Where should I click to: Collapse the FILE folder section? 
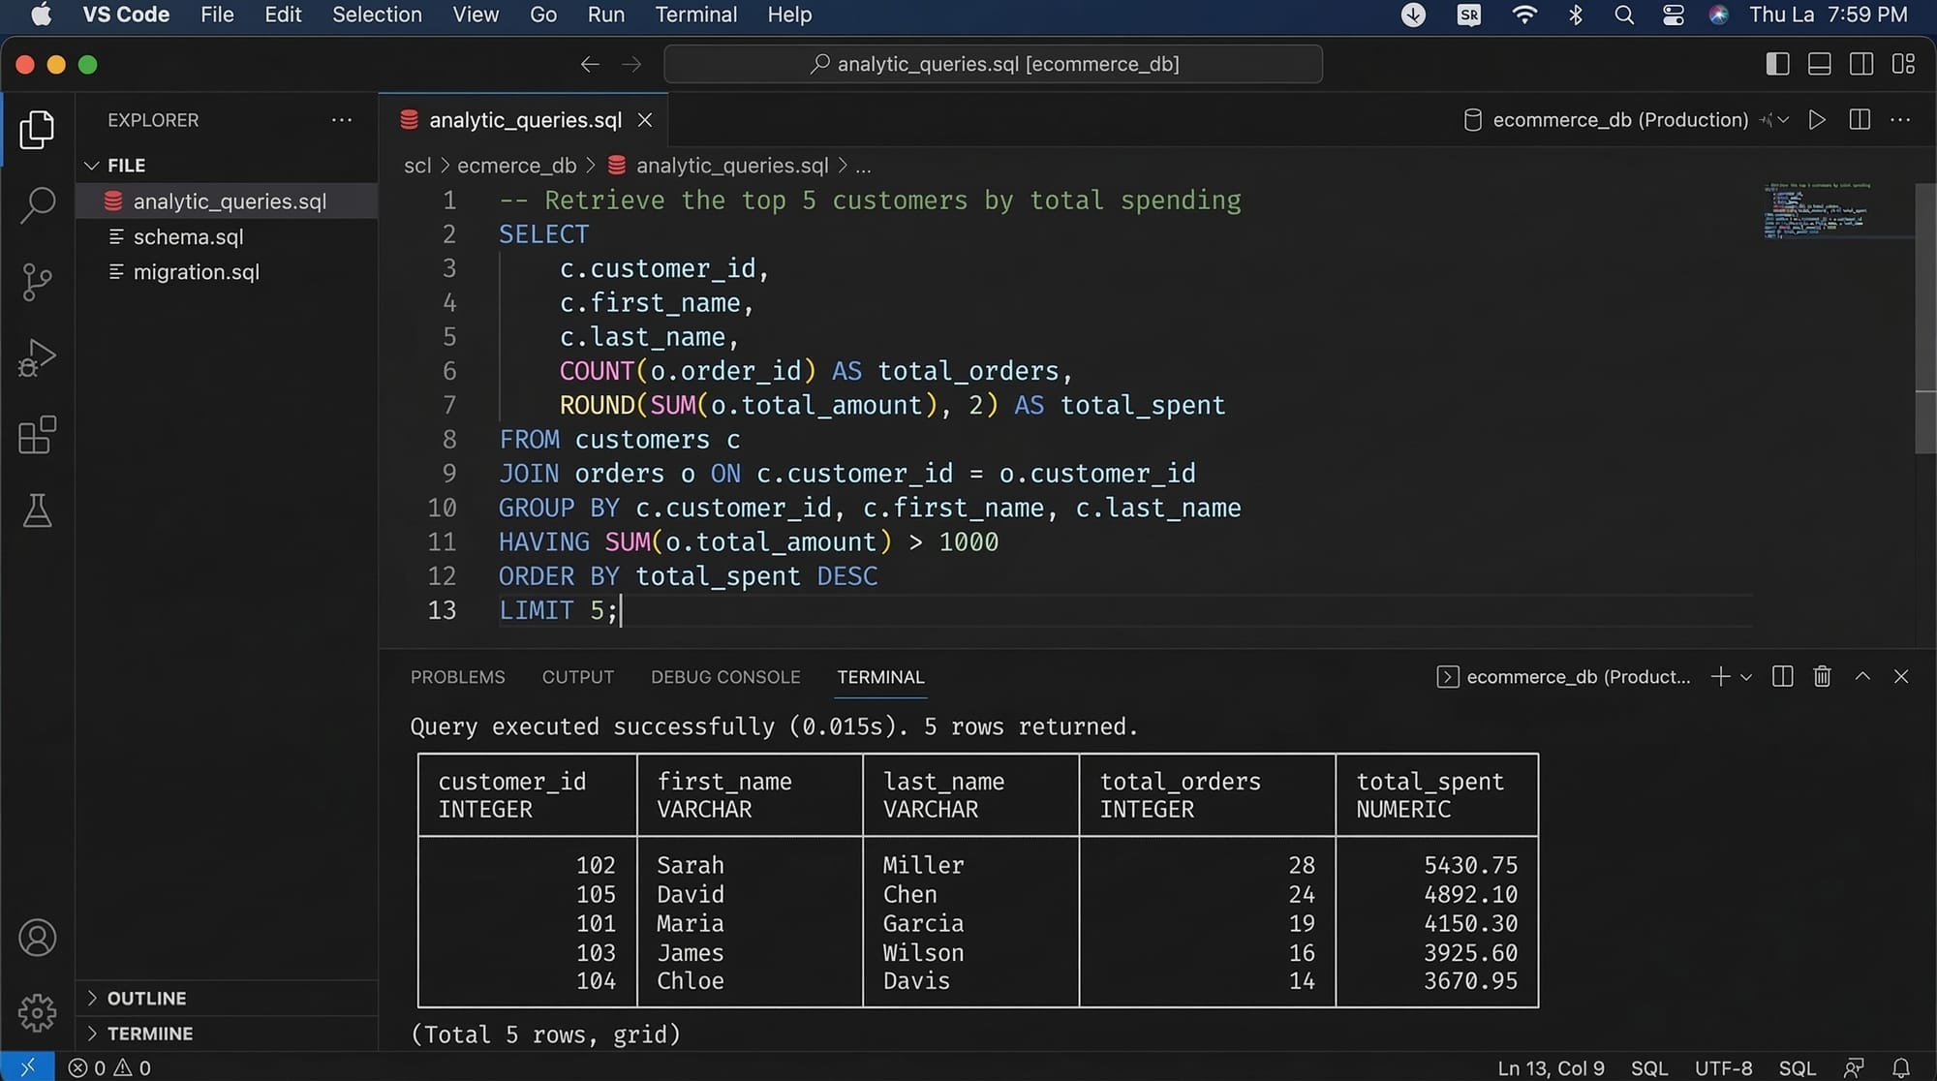126,166
